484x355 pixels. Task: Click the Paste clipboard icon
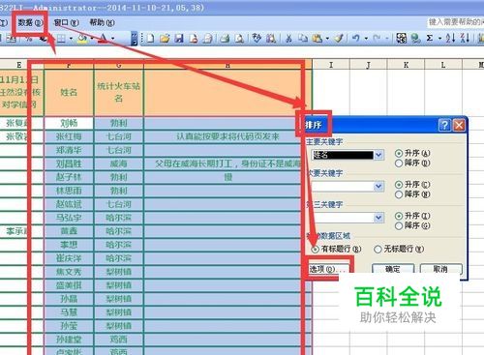tap(318, 39)
